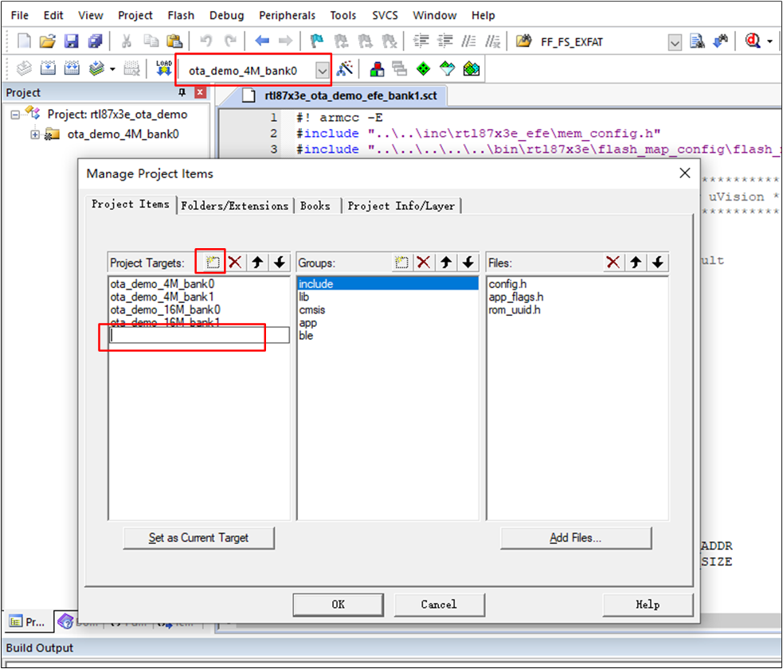The width and height of the screenshot is (783, 669).
Task: Insert or remove bookmark flag
Action: click(x=316, y=41)
